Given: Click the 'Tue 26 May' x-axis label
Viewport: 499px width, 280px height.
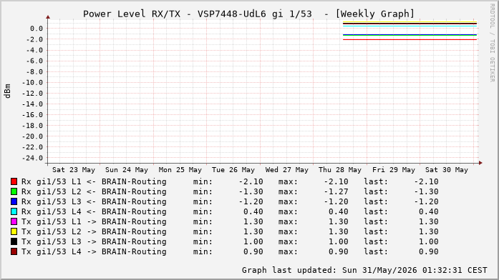Looking at the screenshot, I should (233, 170).
